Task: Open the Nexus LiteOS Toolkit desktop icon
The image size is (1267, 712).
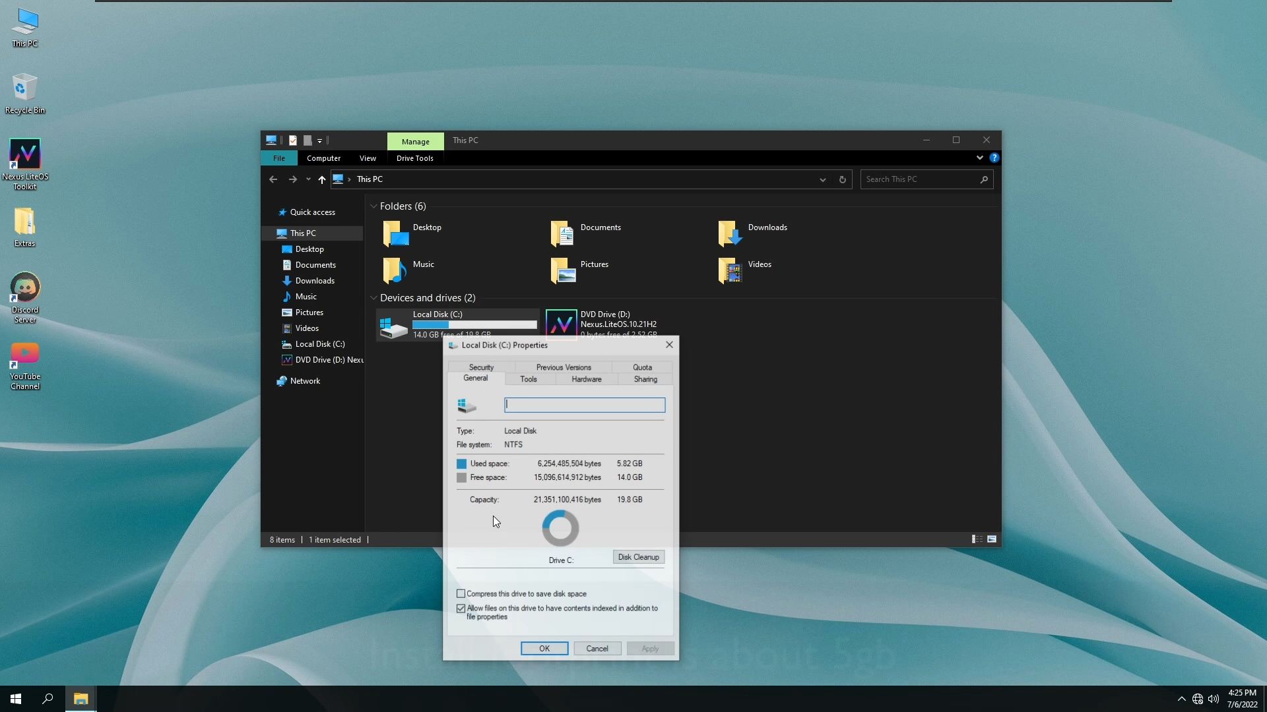Action: pos(24,155)
